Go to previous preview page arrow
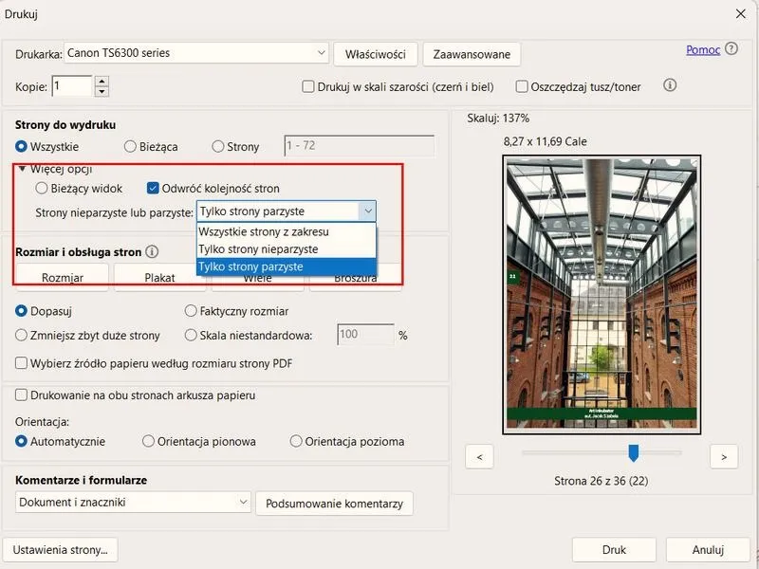Image resolution: width=759 pixels, height=569 pixels. 479,457
